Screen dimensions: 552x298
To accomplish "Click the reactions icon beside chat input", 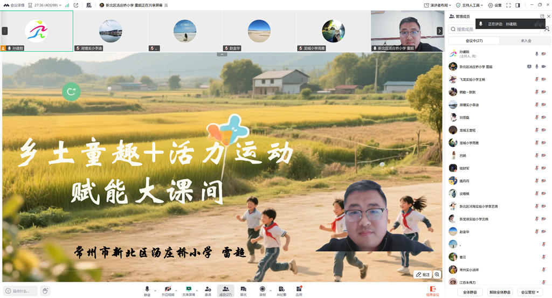I will [x=45, y=291].
